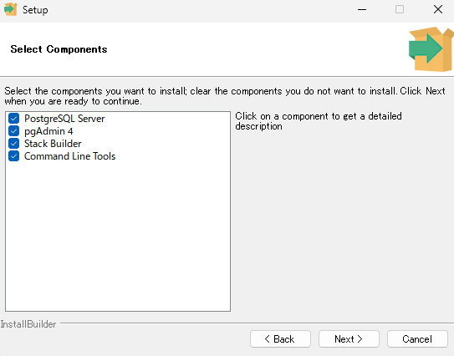Click the installer box logo in header
The width and height of the screenshot is (454, 356).
(x=431, y=49)
